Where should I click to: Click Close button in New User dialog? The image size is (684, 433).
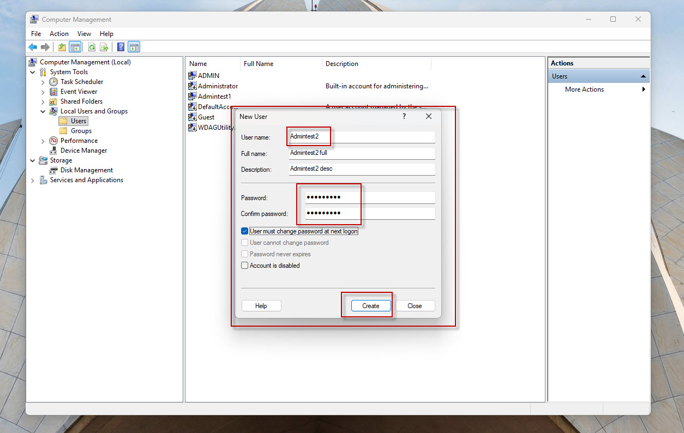point(415,306)
